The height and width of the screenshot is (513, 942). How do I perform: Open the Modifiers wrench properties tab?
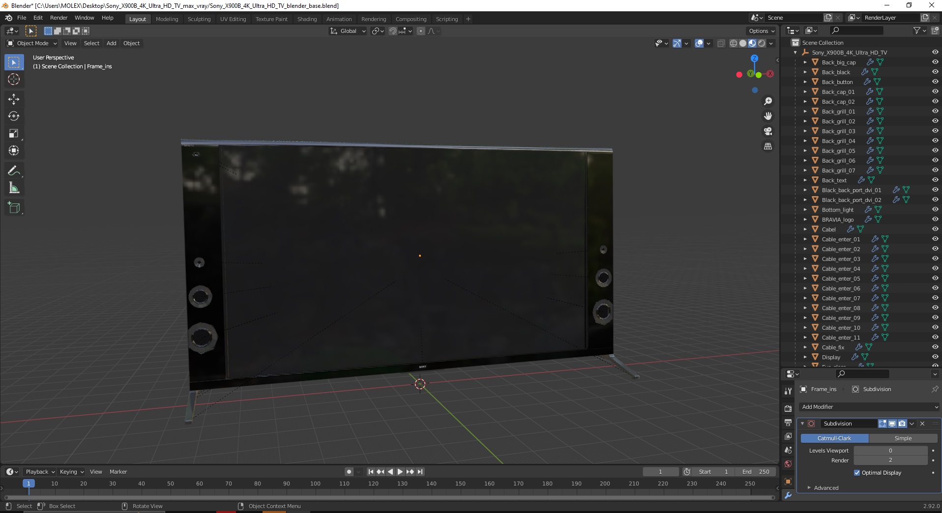click(788, 495)
